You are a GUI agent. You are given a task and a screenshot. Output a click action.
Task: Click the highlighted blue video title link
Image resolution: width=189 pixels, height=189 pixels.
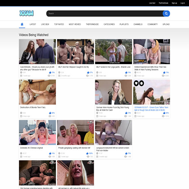[151, 109]
